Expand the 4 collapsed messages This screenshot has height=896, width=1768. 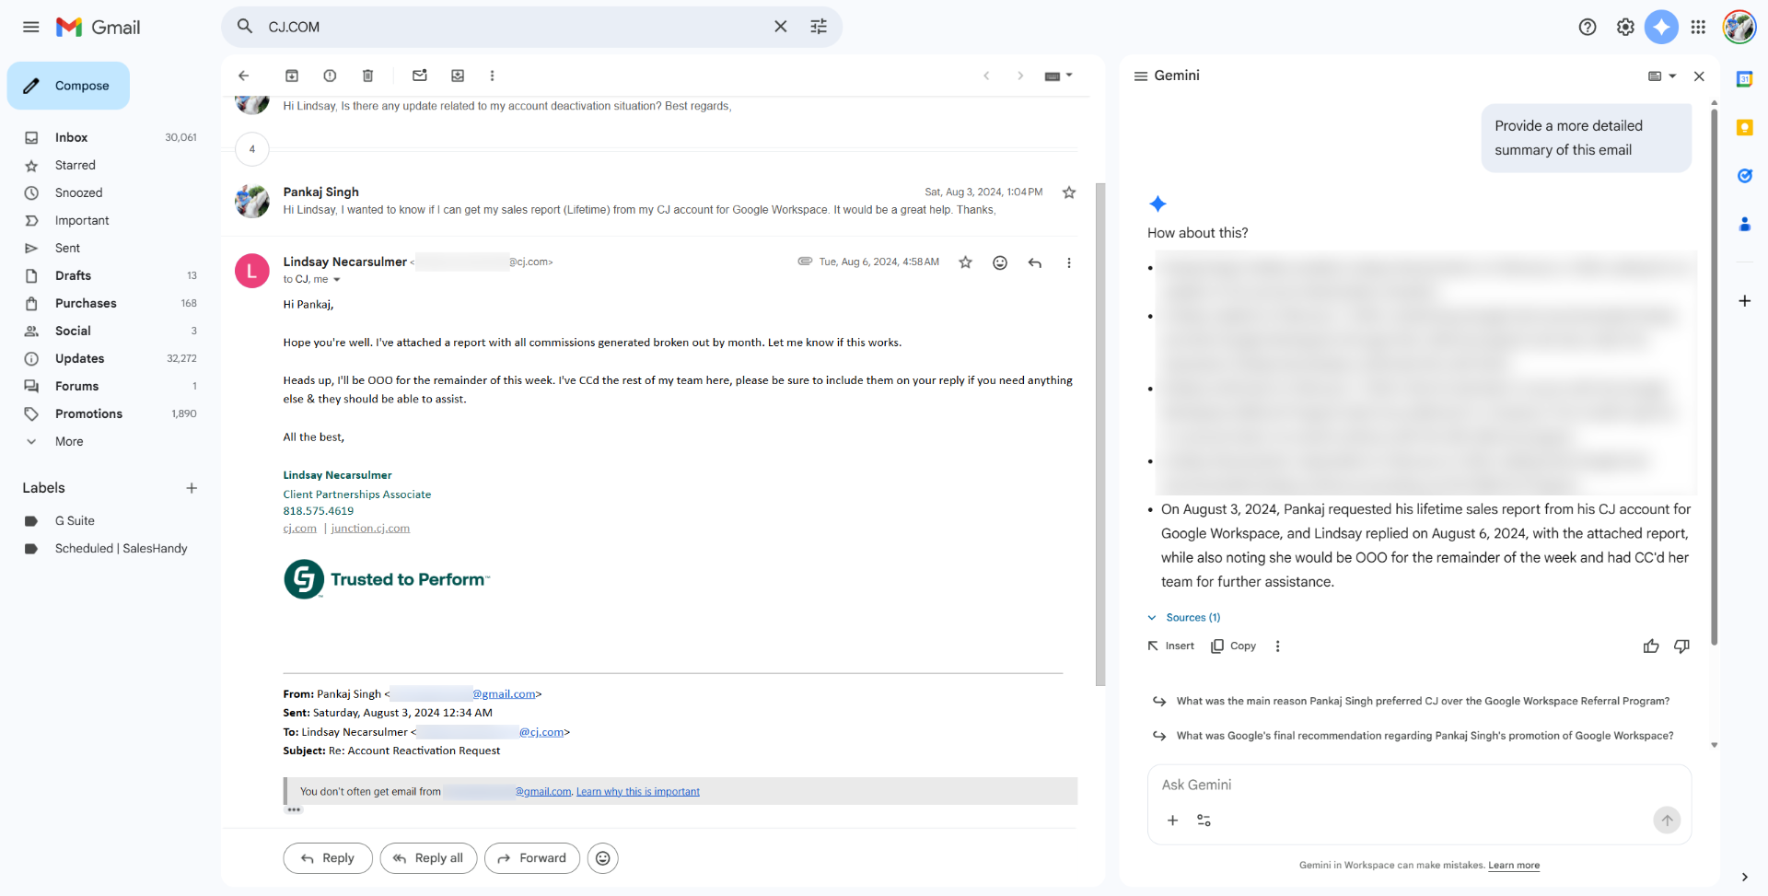[x=252, y=149]
